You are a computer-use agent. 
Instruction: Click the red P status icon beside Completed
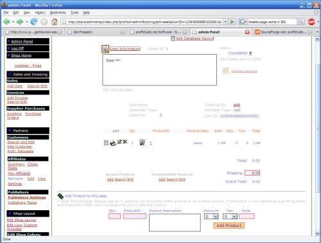[x=250, y=53]
